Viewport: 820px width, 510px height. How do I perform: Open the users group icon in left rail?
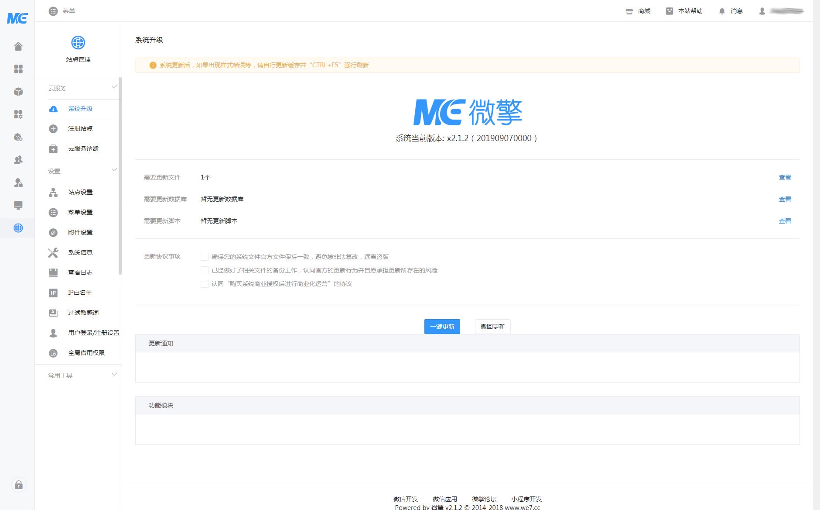[x=18, y=160]
